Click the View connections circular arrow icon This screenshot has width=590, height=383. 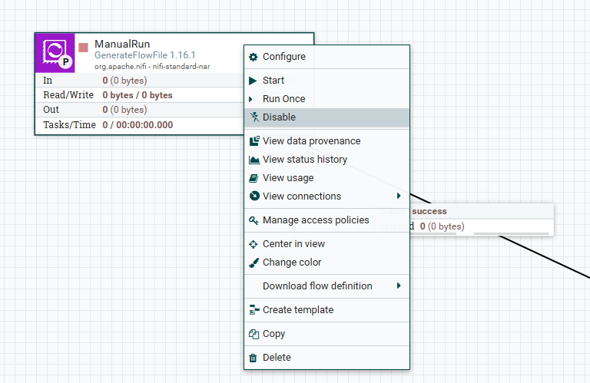[254, 196]
